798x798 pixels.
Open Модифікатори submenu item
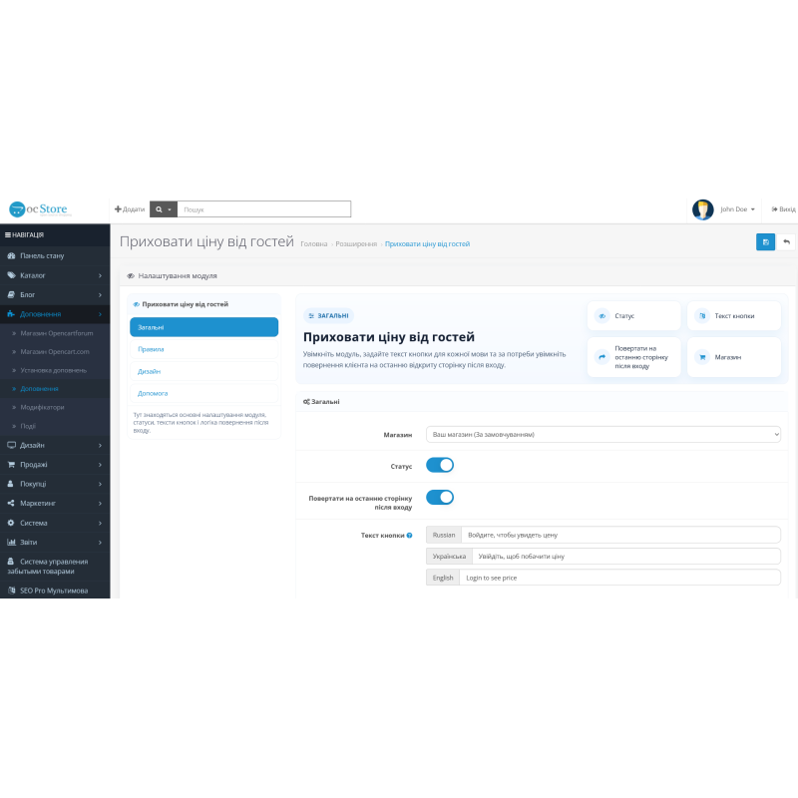pos(55,407)
